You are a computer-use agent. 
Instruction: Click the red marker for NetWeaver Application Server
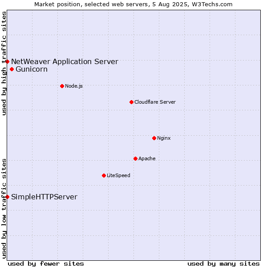(x=7, y=62)
